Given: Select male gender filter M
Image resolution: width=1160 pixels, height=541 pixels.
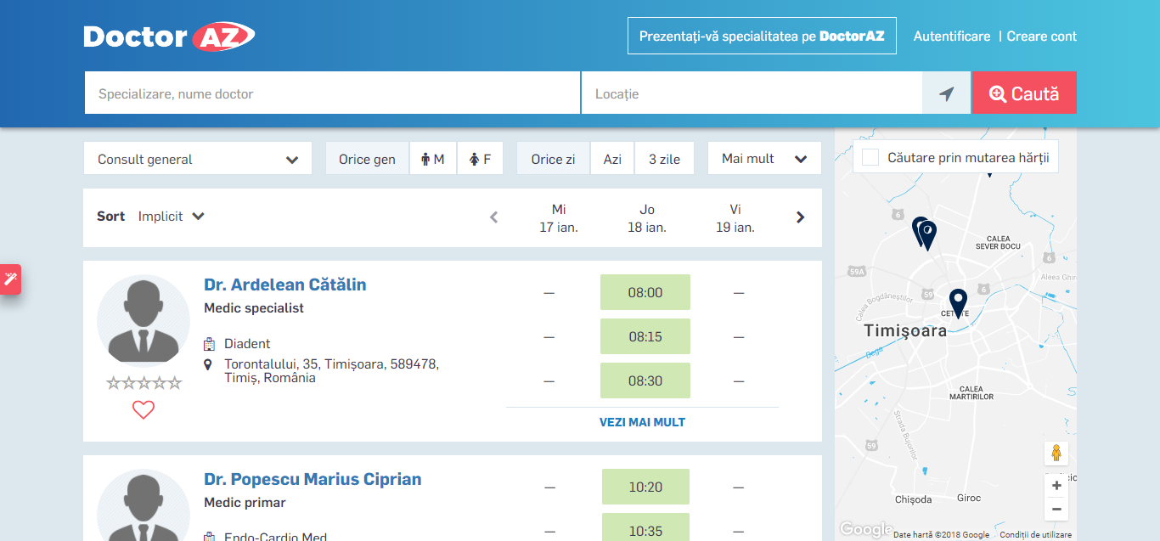Looking at the screenshot, I should point(433,159).
